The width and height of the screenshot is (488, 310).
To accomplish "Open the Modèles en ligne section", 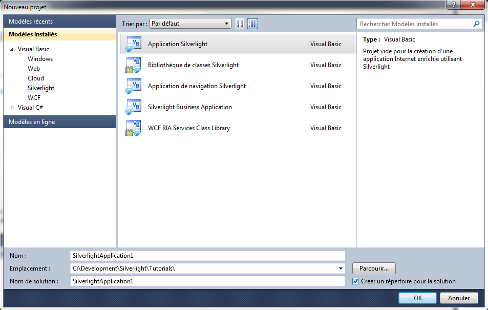I will click(x=60, y=122).
